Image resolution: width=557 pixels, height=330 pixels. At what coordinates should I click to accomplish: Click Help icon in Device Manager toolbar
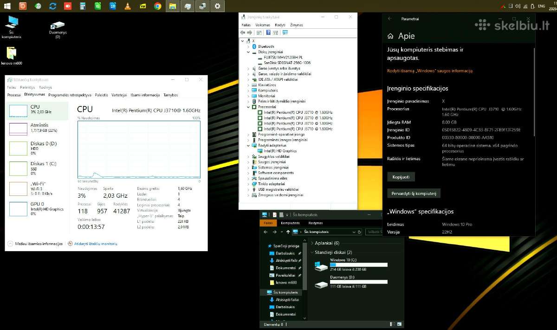268,32
